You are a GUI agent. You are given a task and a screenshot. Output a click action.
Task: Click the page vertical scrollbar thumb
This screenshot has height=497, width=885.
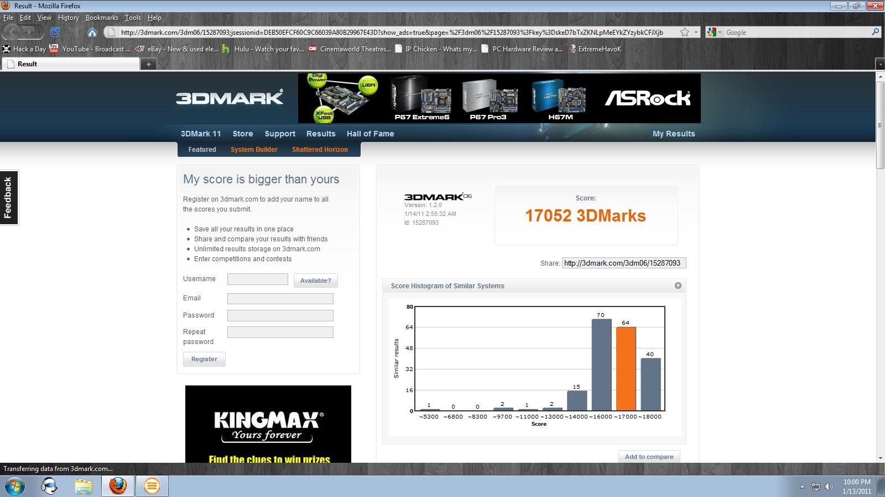pos(880,125)
